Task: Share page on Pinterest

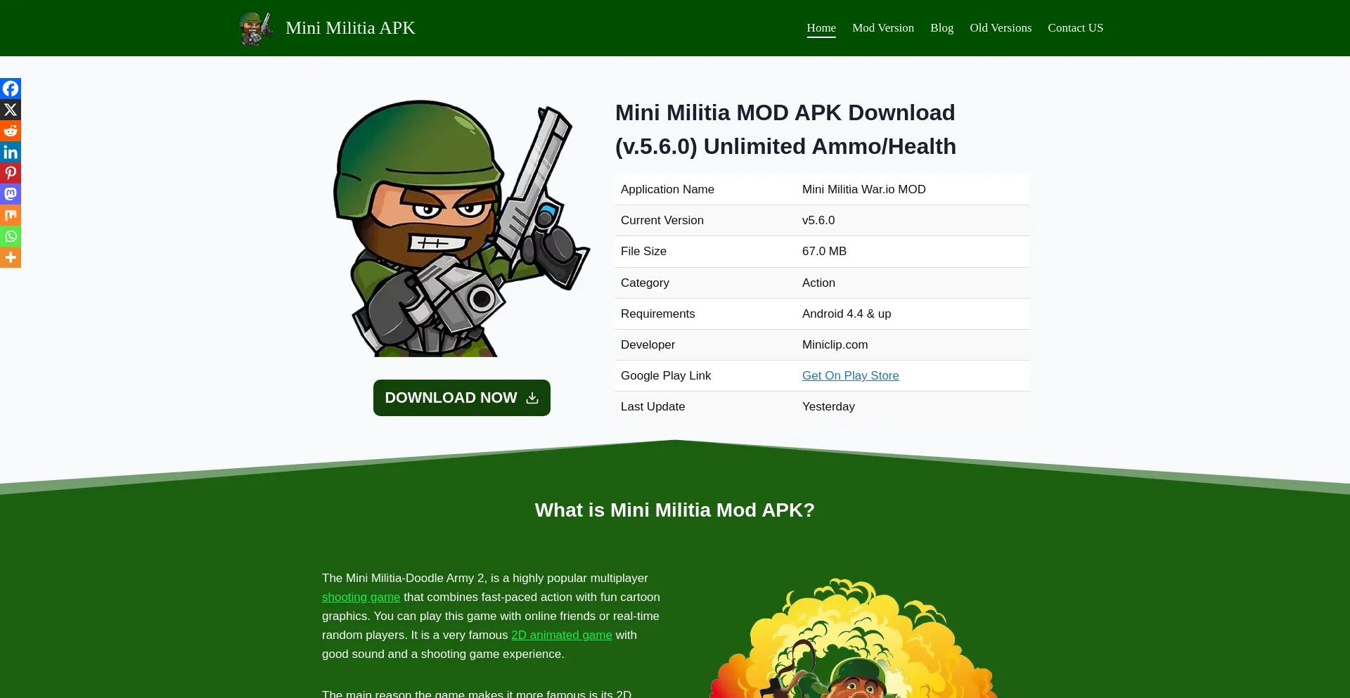Action: pyautogui.click(x=11, y=173)
